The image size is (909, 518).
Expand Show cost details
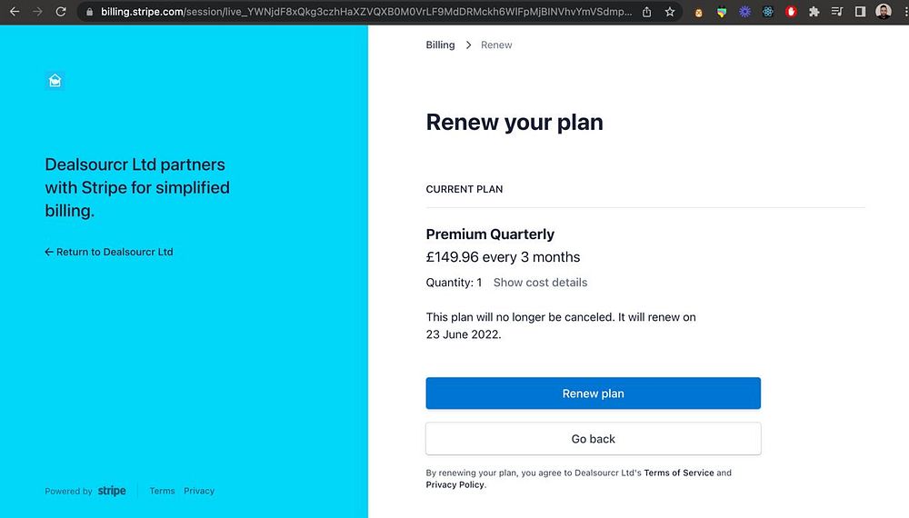coord(540,283)
